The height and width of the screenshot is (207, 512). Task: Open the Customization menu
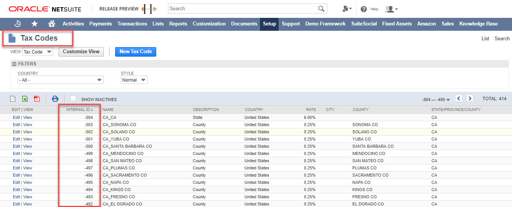[x=209, y=24]
